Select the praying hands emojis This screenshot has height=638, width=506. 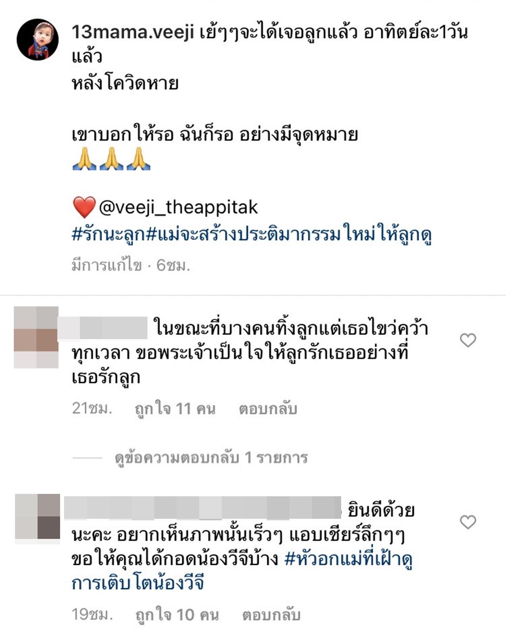click(x=111, y=159)
